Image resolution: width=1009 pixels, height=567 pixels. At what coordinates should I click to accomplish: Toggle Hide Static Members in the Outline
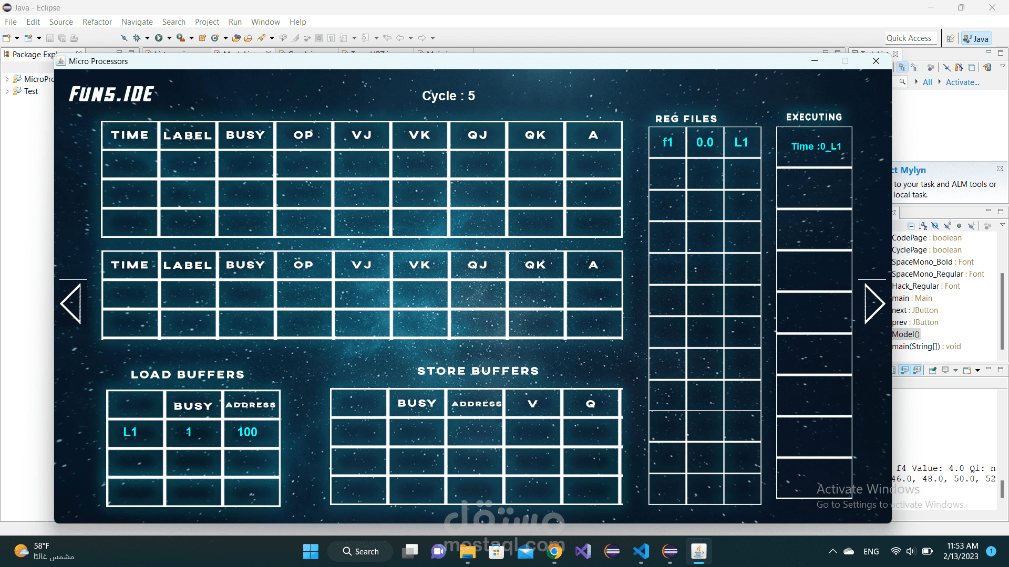point(947,226)
